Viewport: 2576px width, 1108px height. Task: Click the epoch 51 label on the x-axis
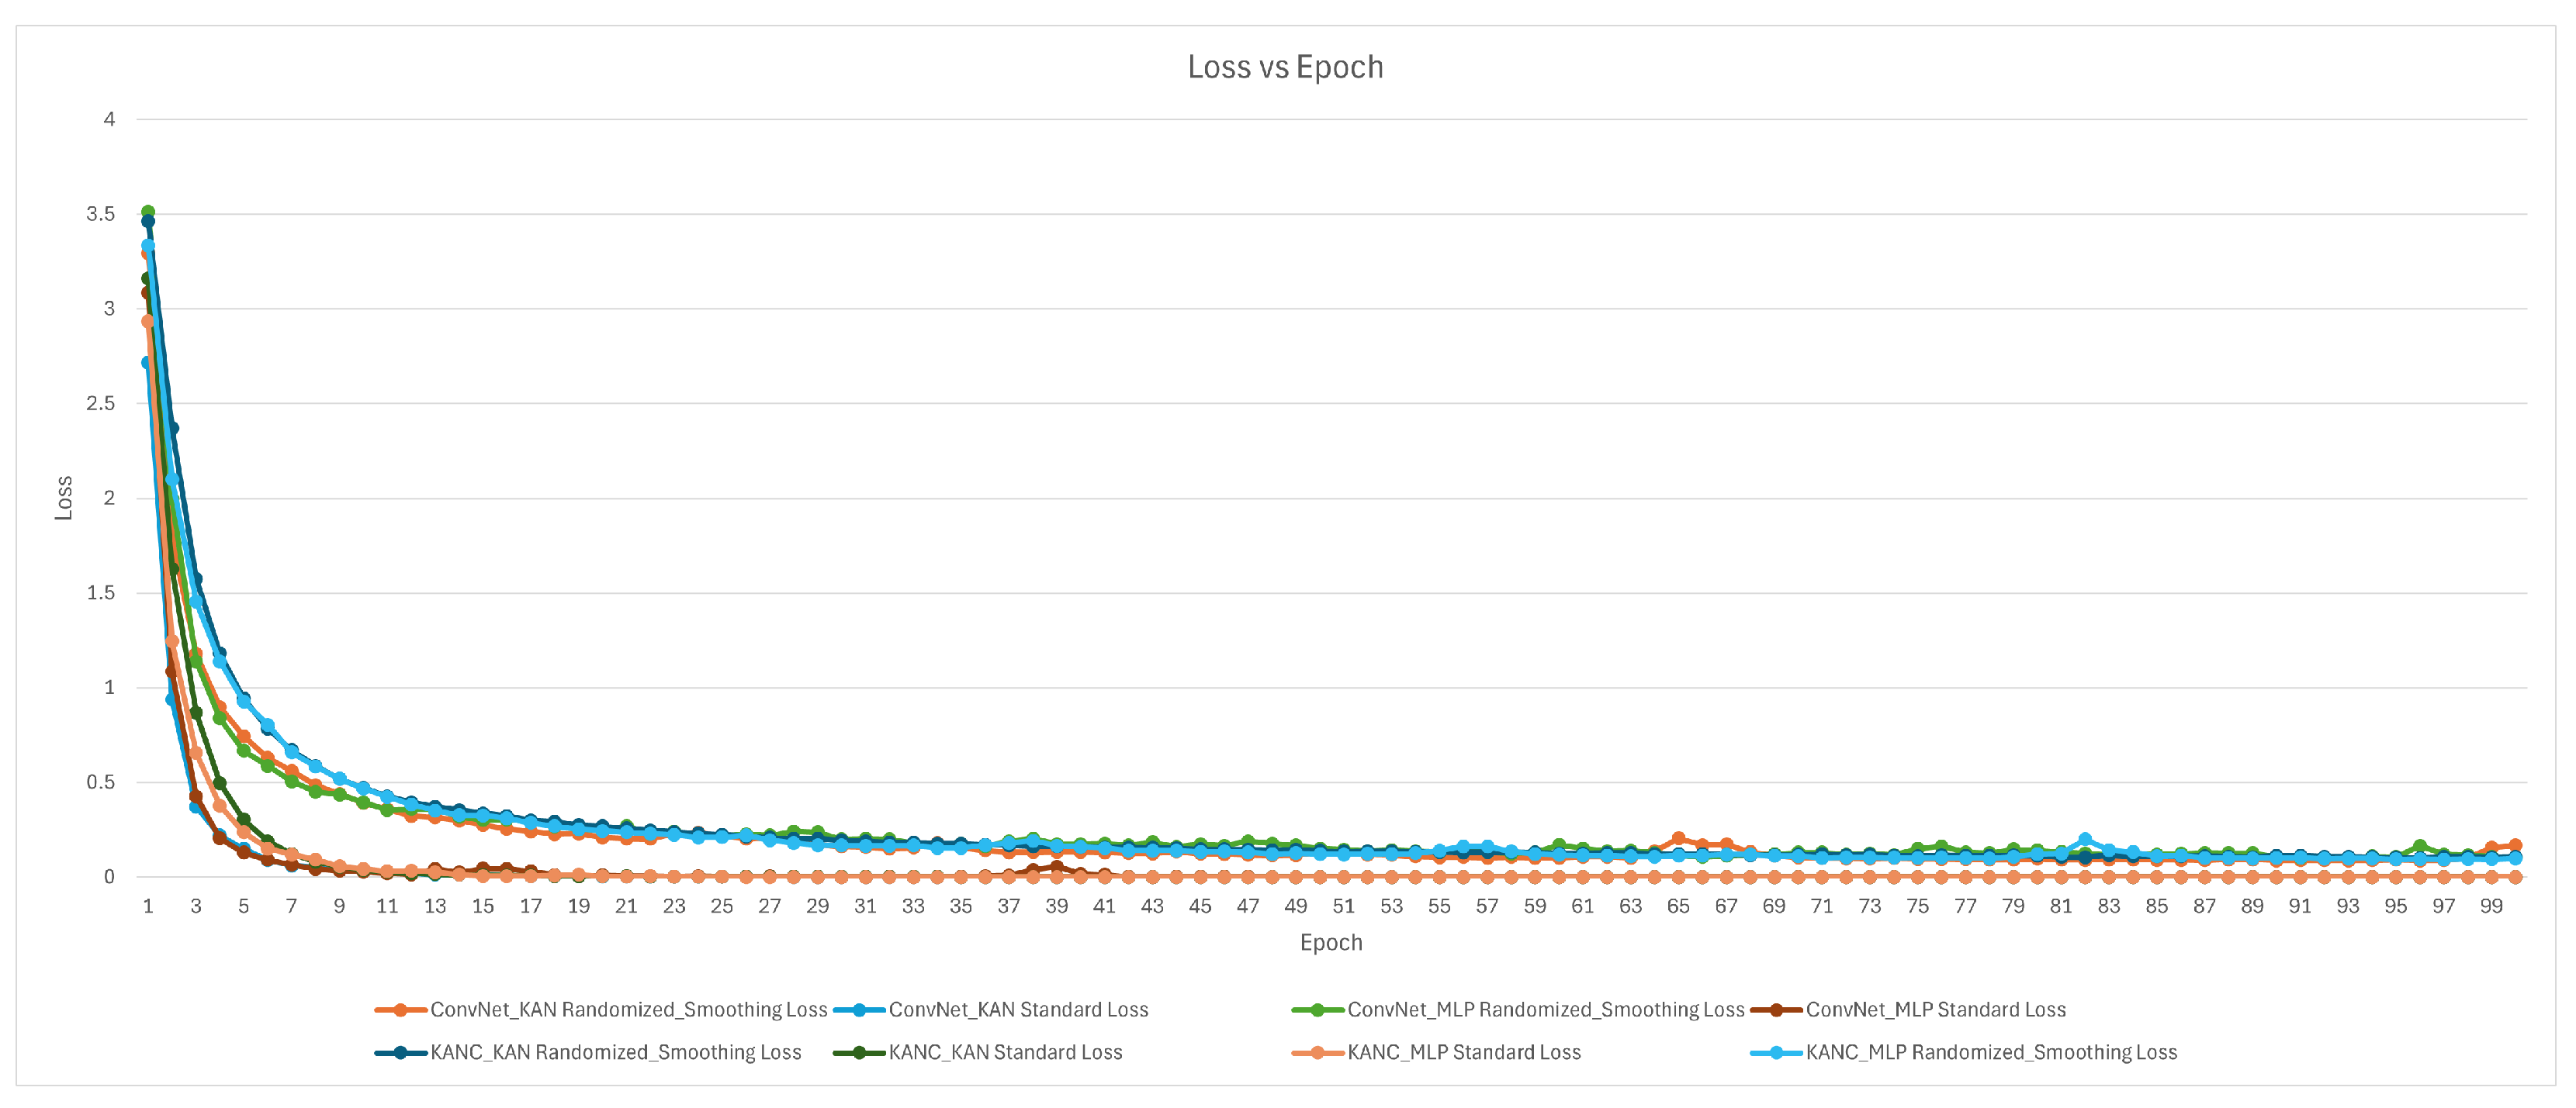click(1343, 906)
